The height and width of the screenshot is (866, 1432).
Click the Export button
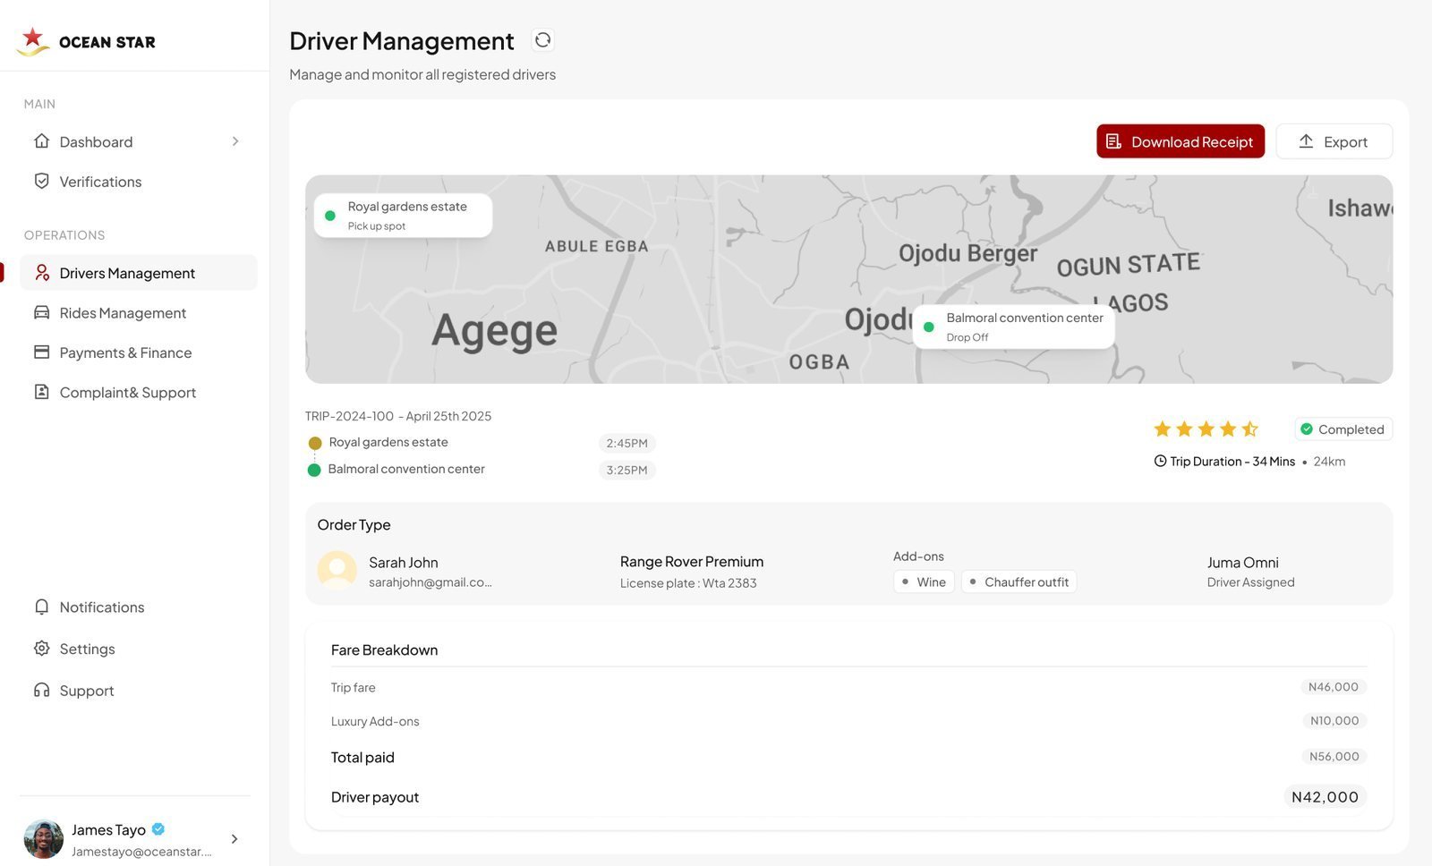[1334, 141]
